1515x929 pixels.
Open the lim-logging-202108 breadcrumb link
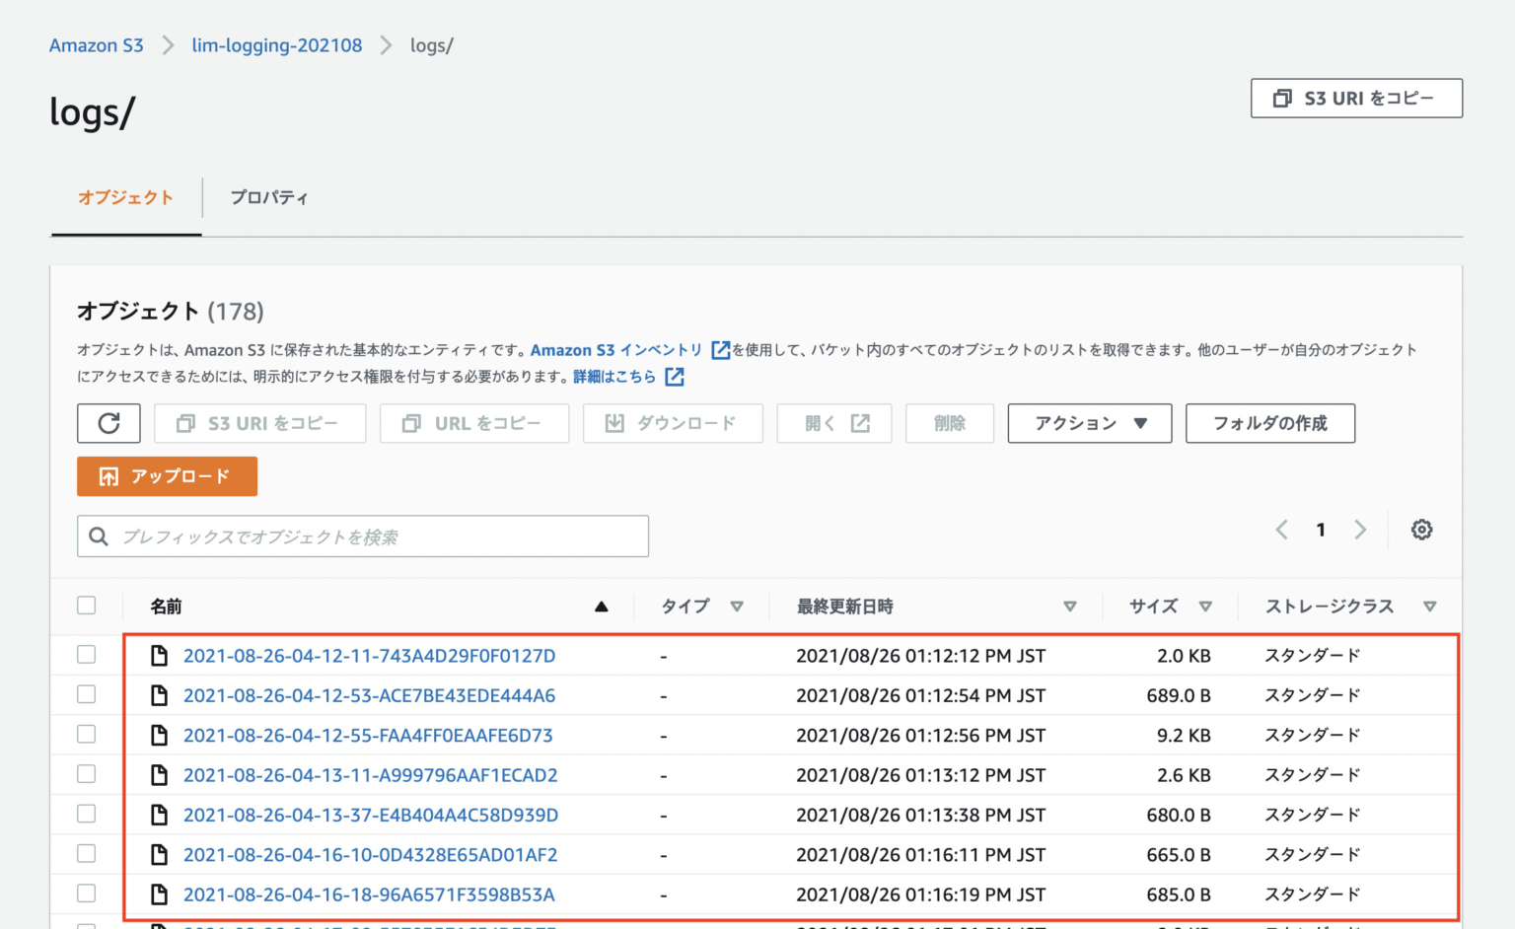point(276,44)
